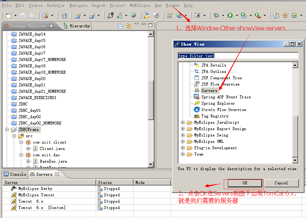Viewport: 306px width, 218px height.
Task: Select BaseDao.java in the Package Explorer
Action: click(x=53, y=161)
